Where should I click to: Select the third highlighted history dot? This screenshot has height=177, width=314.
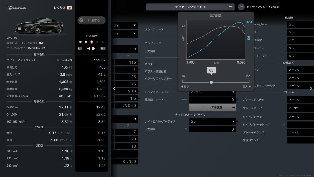[91, 42]
